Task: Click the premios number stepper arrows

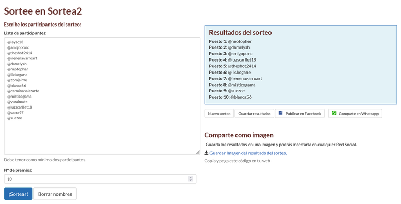Action: pyautogui.click(x=190, y=179)
